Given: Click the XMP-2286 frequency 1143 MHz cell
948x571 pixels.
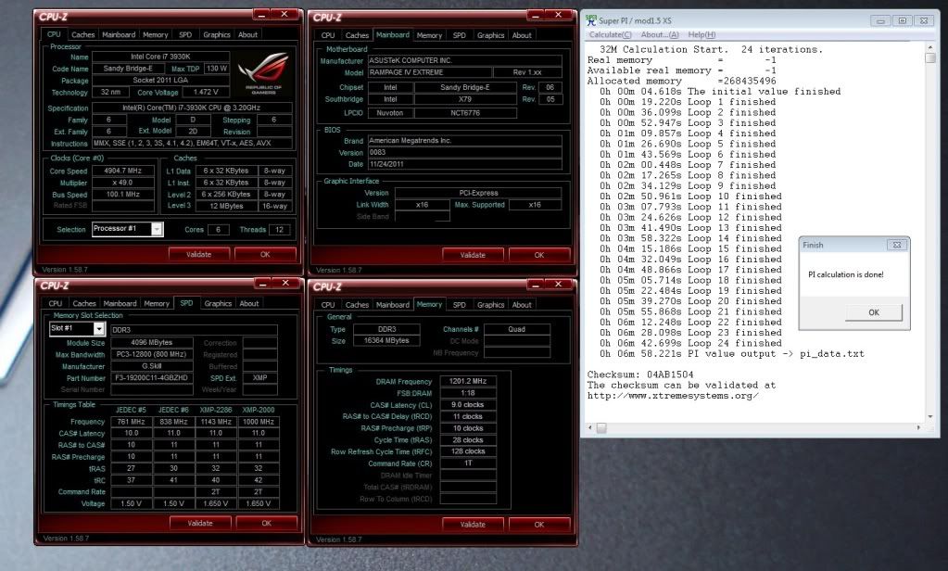Looking at the screenshot, I should (x=216, y=422).
